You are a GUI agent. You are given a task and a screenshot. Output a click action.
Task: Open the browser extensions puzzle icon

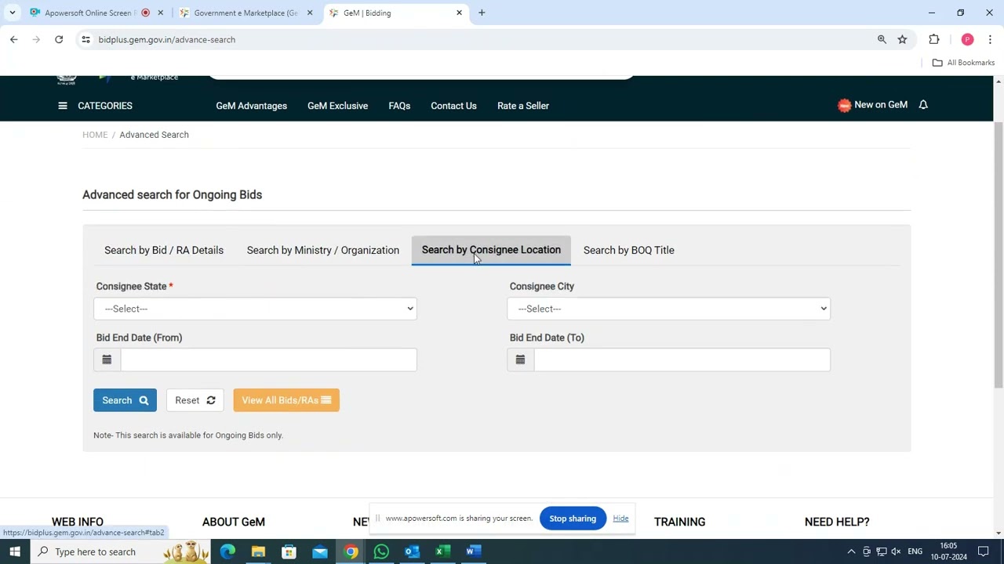click(933, 39)
